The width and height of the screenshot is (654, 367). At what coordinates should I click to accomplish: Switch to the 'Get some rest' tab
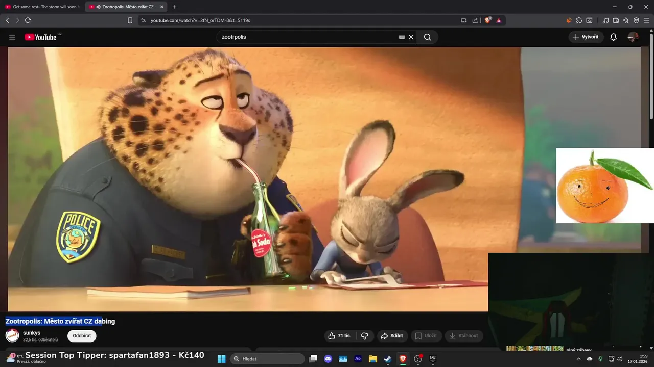click(x=42, y=7)
